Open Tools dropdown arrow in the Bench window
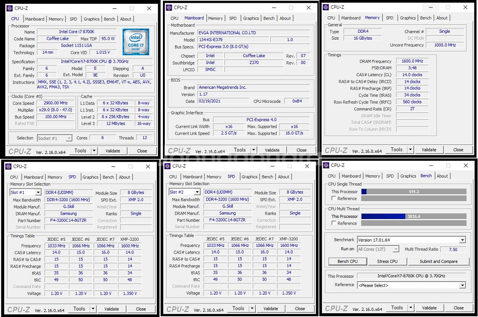478x317 pixels. pyautogui.click(x=411, y=308)
